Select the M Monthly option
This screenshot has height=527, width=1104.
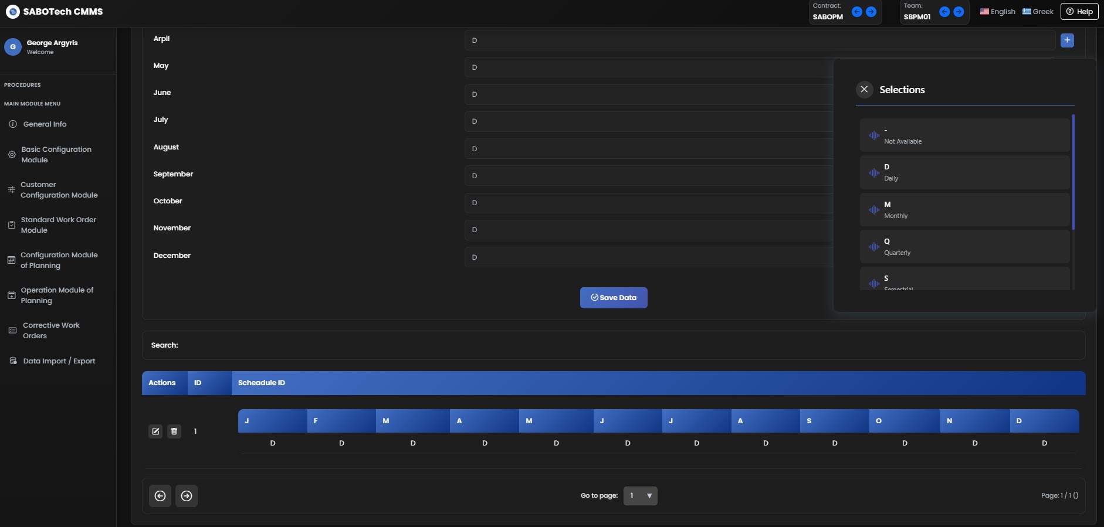pos(965,210)
